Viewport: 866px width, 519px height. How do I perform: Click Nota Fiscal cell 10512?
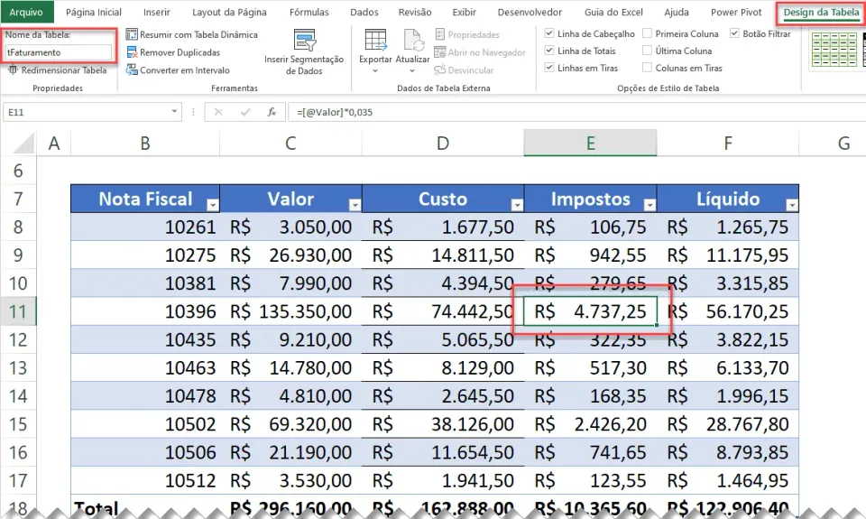(145, 480)
